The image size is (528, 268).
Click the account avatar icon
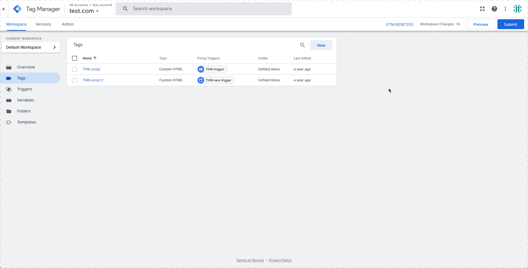[x=517, y=9]
